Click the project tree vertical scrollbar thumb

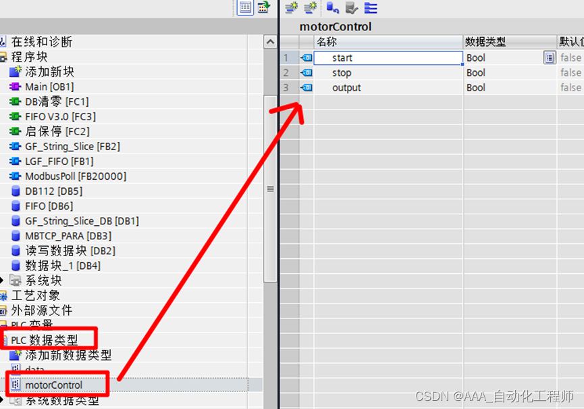(271, 189)
